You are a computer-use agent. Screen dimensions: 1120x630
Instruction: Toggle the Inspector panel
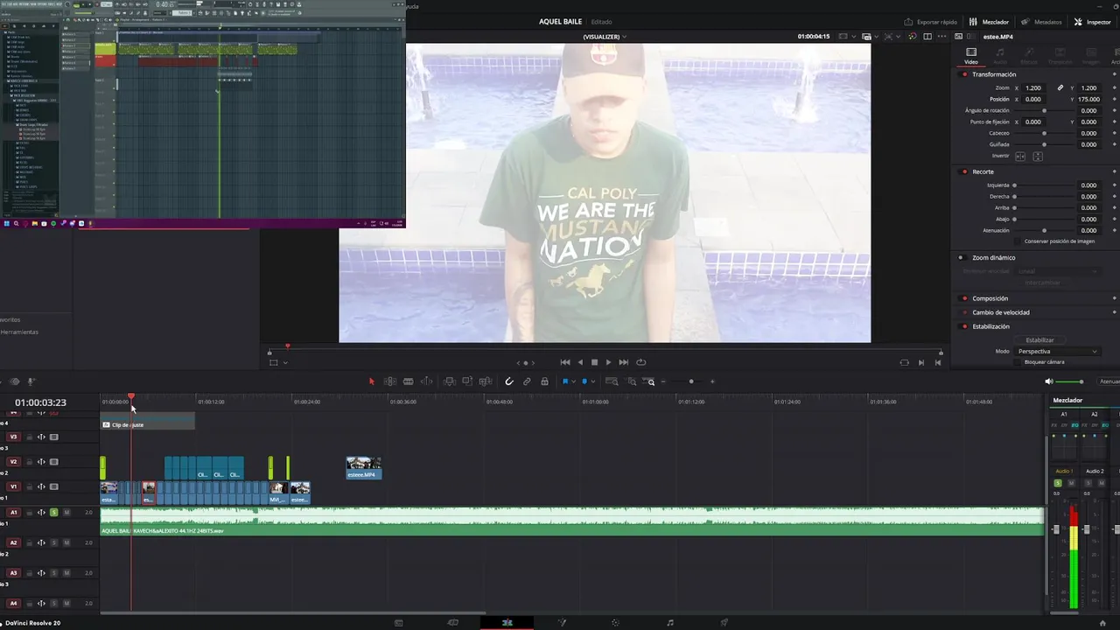[x=1093, y=22]
